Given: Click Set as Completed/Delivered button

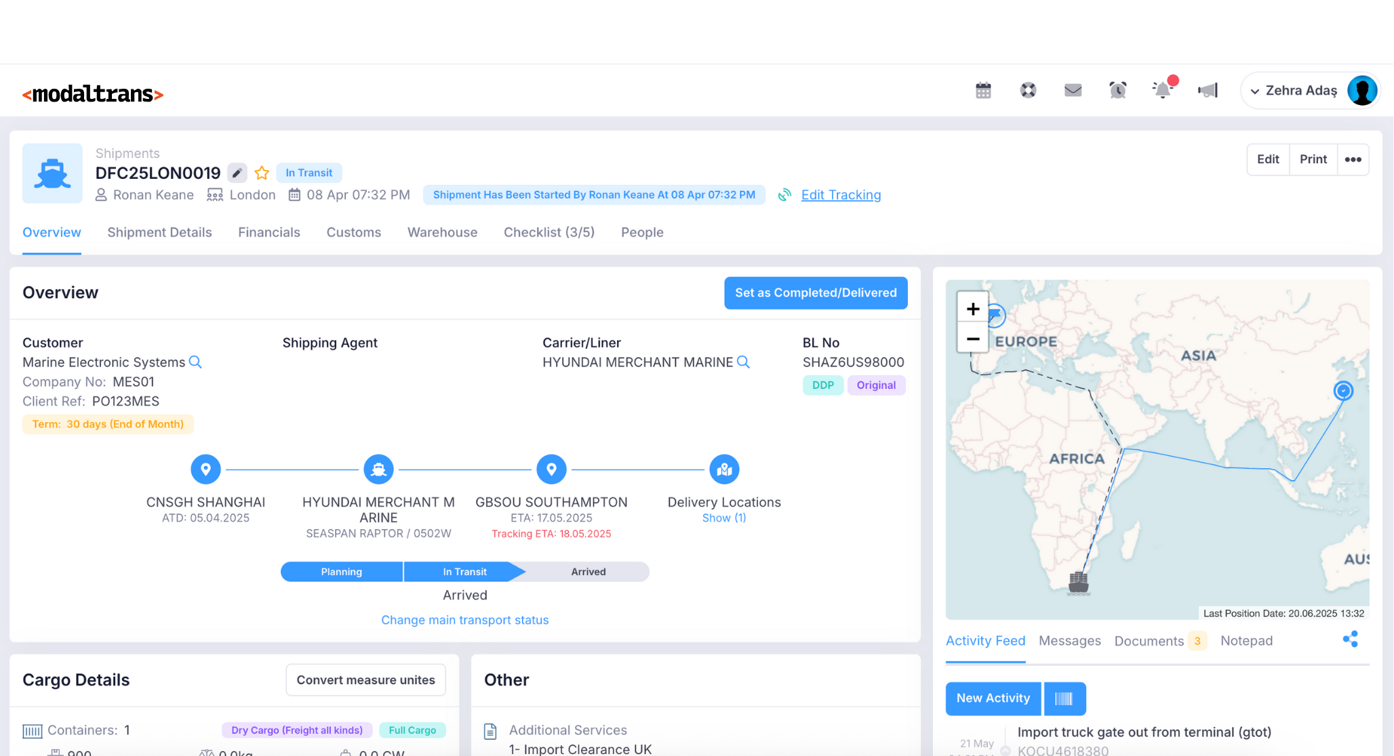Looking at the screenshot, I should (x=815, y=293).
